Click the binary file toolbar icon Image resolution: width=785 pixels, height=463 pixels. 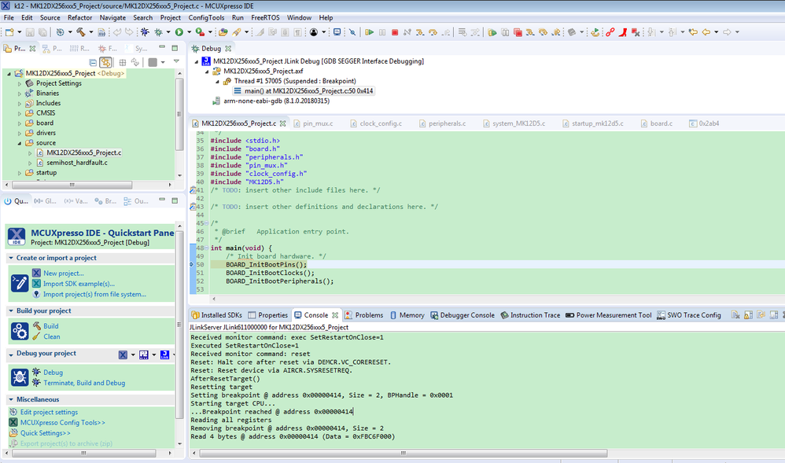(x=101, y=32)
